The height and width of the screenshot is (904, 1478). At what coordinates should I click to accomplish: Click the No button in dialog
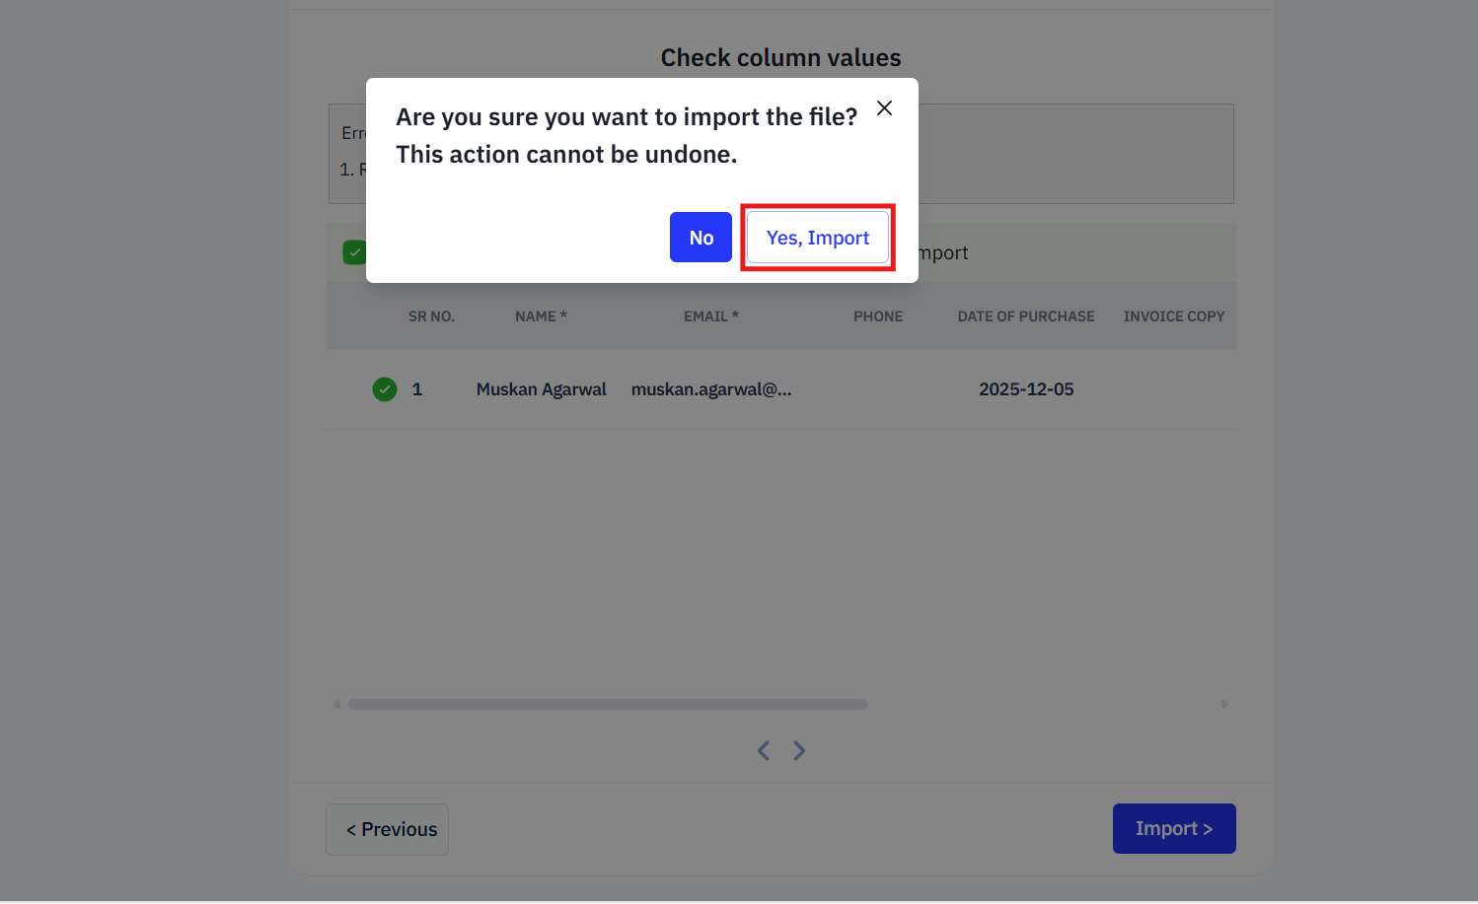point(701,238)
